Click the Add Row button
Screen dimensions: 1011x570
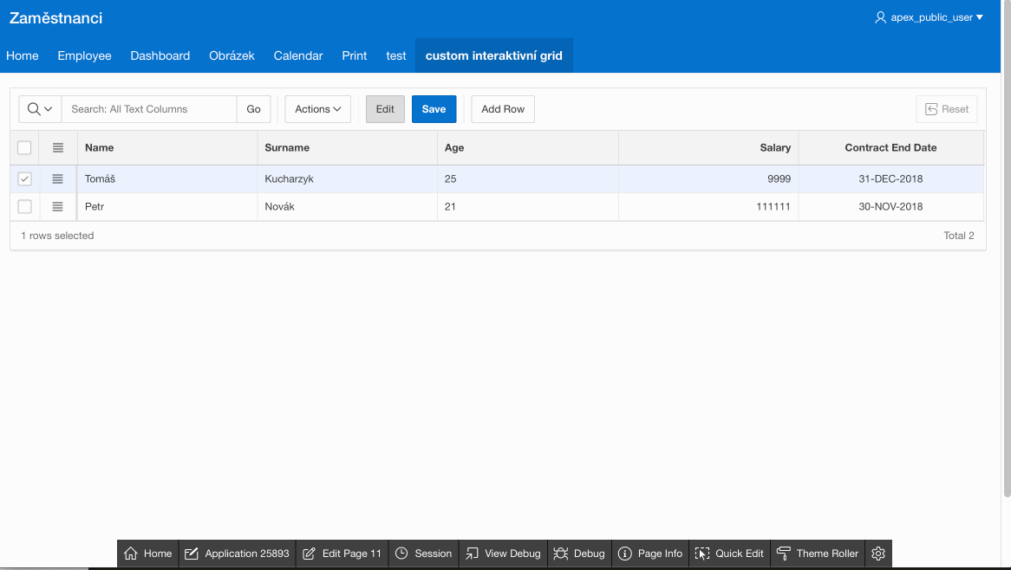503,109
